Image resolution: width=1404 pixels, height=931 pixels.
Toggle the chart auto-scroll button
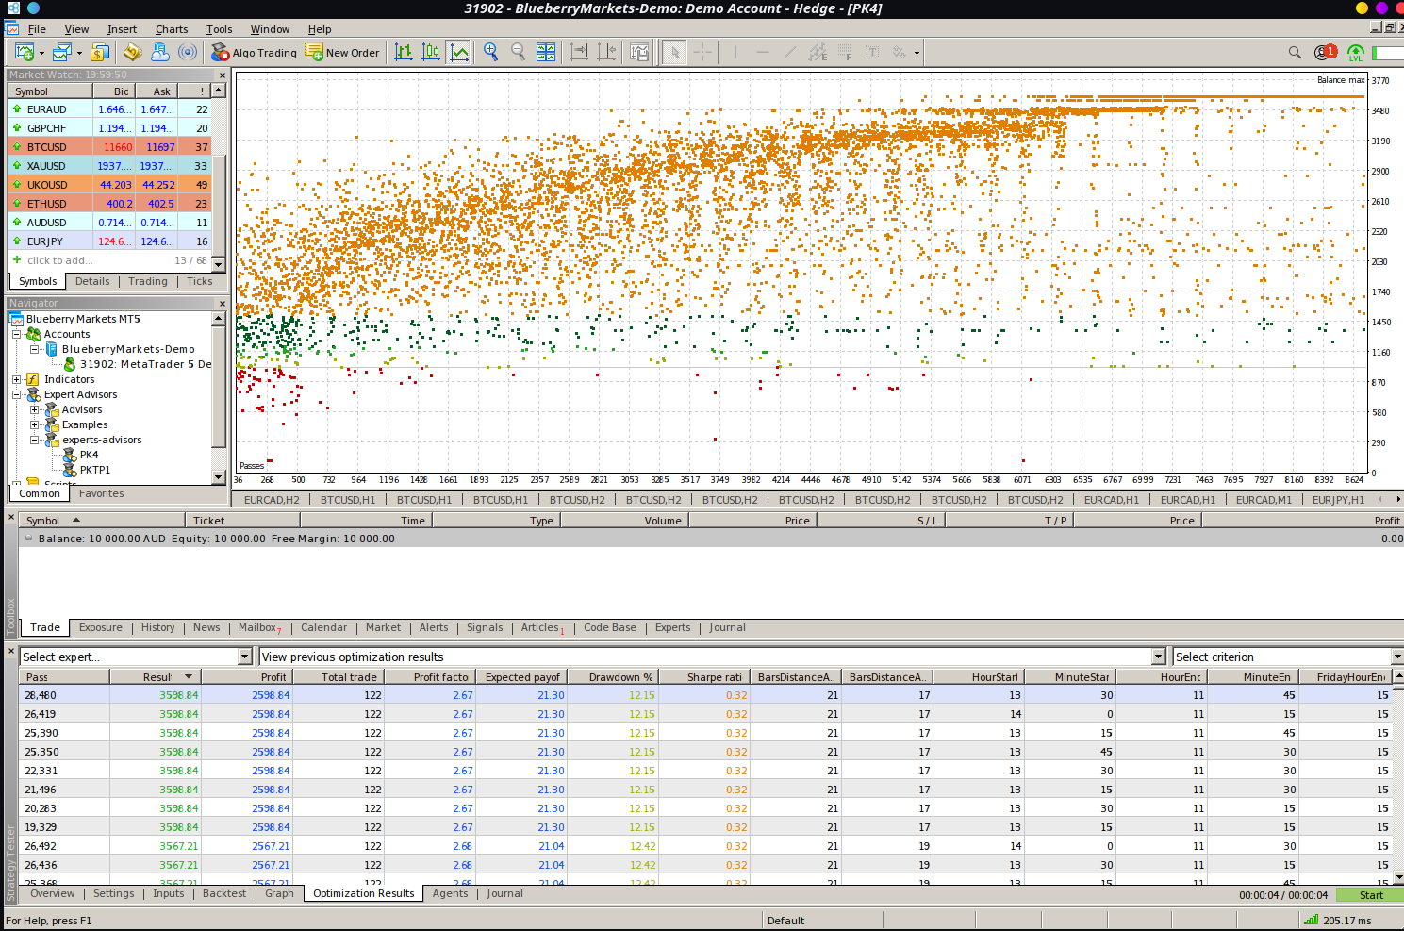[579, 52]
